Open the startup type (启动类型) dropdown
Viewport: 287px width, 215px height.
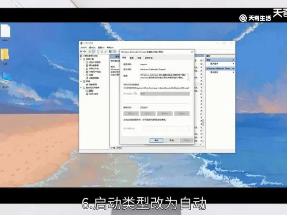[165, 94]
